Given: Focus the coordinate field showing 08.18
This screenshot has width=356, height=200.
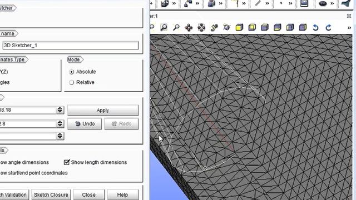Looking at the screenshot, I should click(28, 110).
